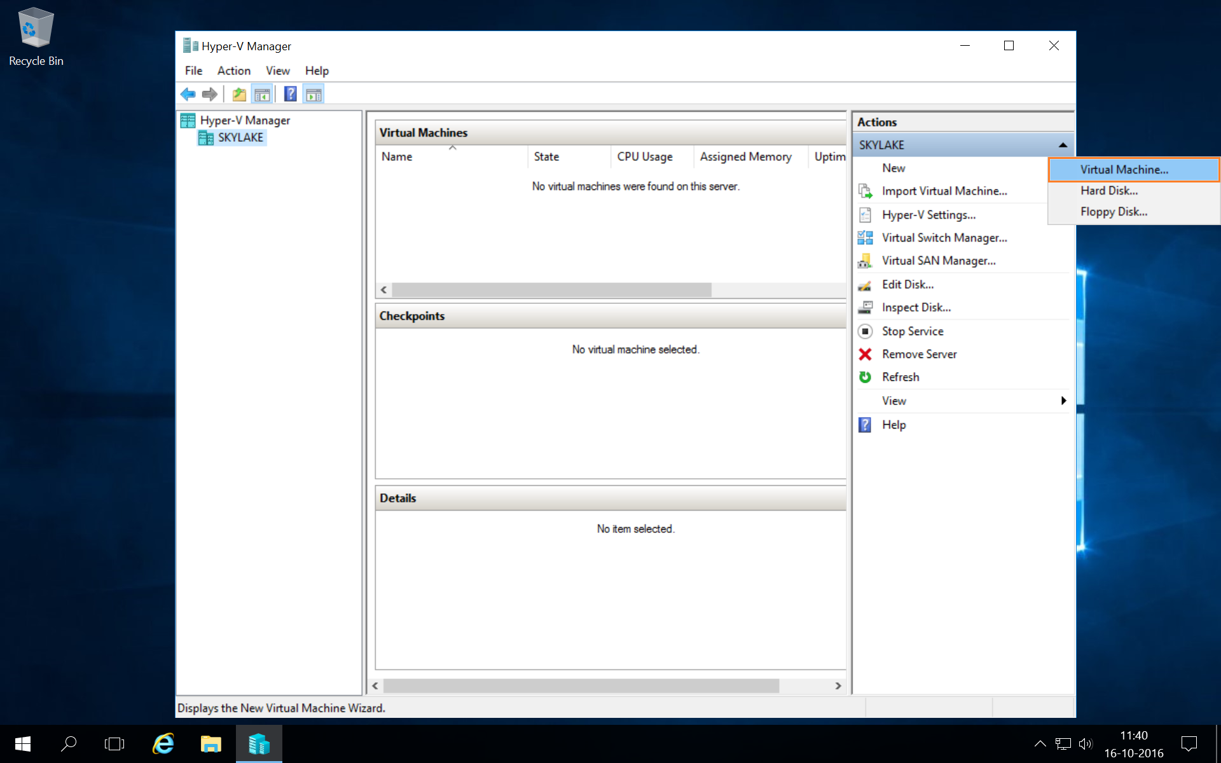Open Hyper-V Settings... action

point(928,215)
